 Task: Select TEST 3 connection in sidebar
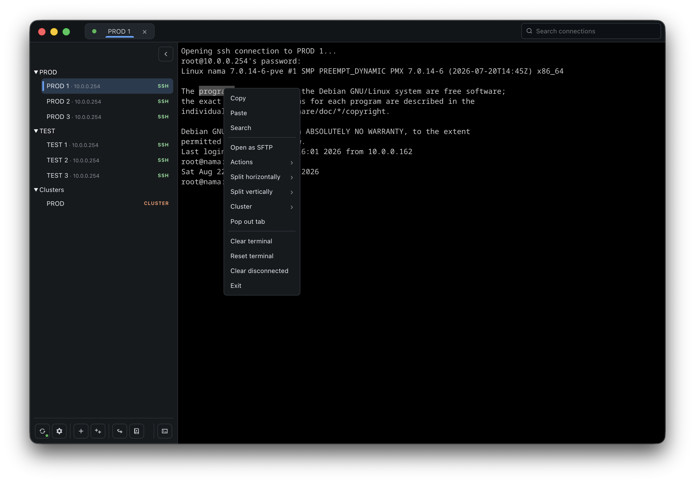coord(107,176)
